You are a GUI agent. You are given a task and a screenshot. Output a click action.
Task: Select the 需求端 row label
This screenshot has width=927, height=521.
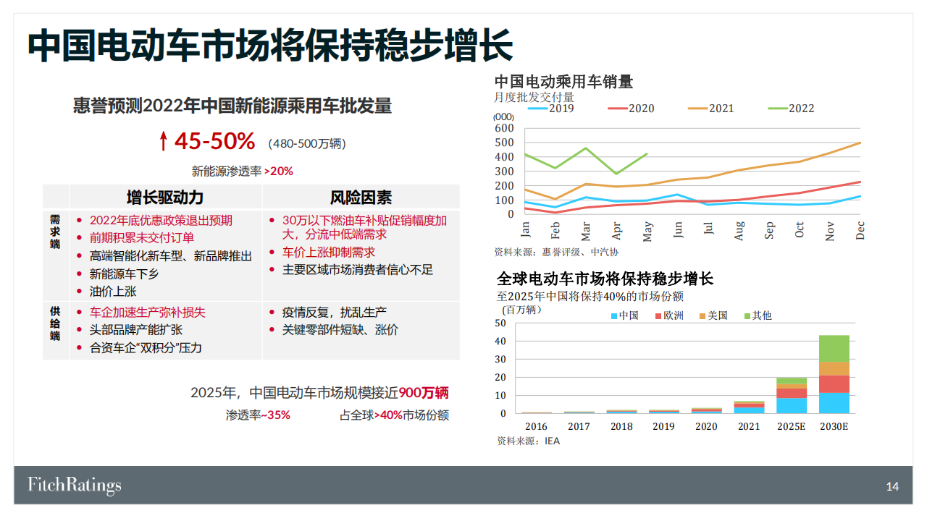click(55, 232)
